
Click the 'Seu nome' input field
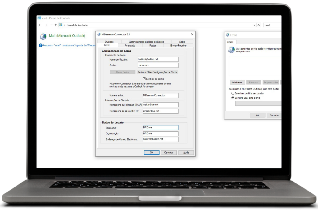click(161, 128)
